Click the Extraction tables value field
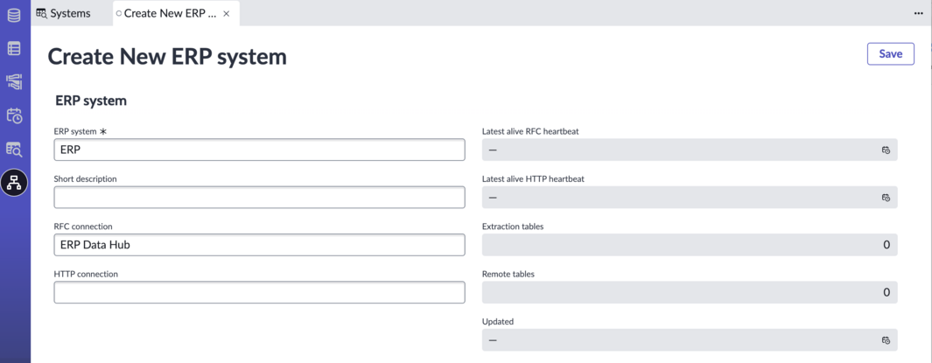 click(690, 245)
